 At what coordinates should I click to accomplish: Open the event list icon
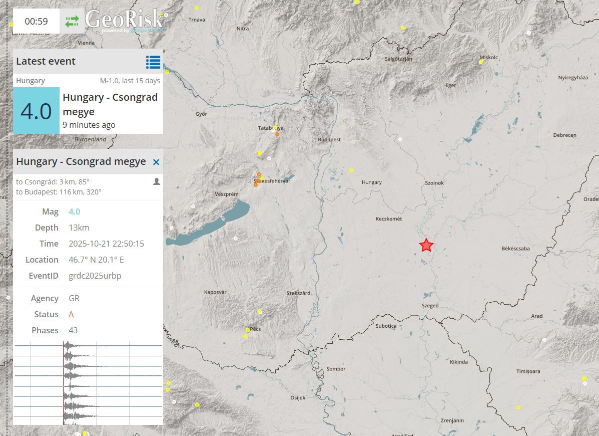tap(153, 62)
